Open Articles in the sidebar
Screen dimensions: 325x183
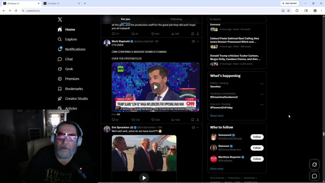(x=67, y=108)
